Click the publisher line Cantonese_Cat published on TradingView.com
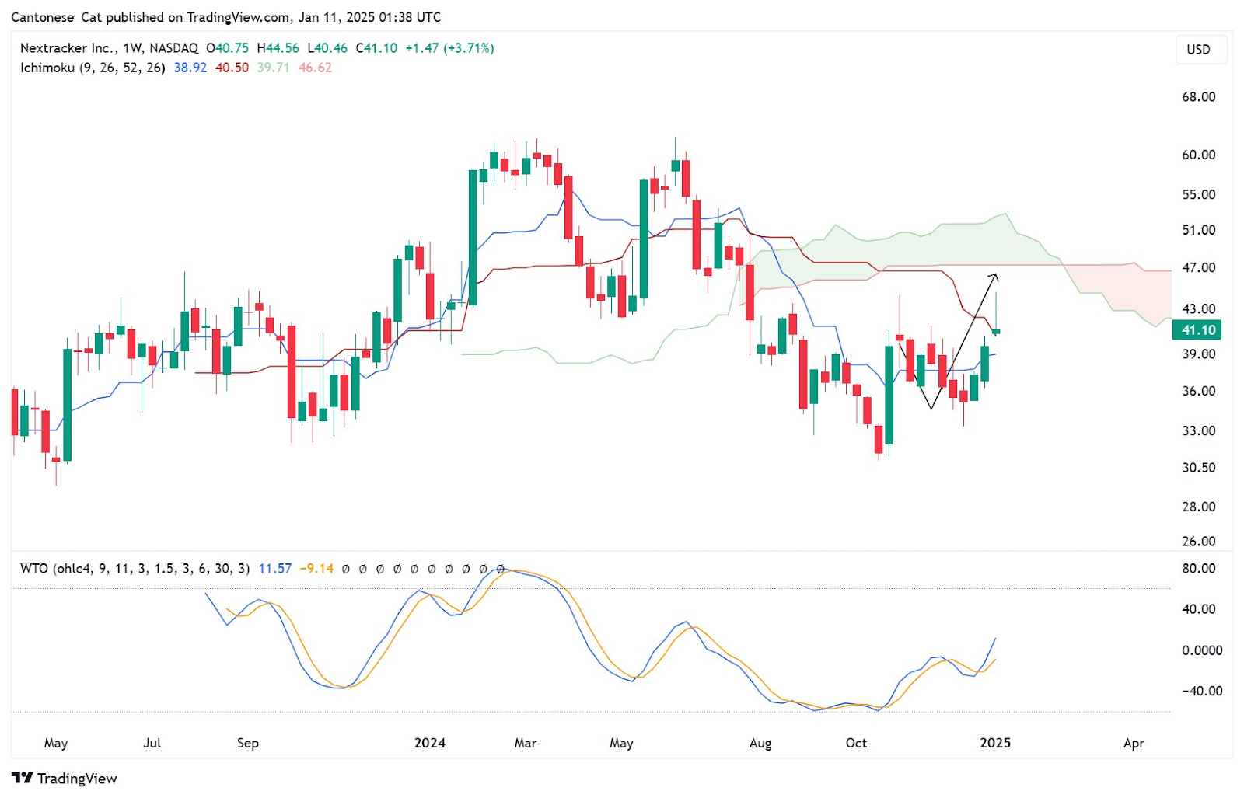1244x798 pixels. pyautogui.click(x=150, y=17)
